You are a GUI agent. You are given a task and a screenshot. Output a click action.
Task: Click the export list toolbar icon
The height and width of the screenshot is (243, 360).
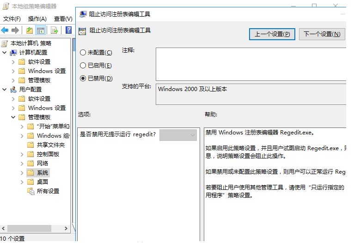click(55, 30)
